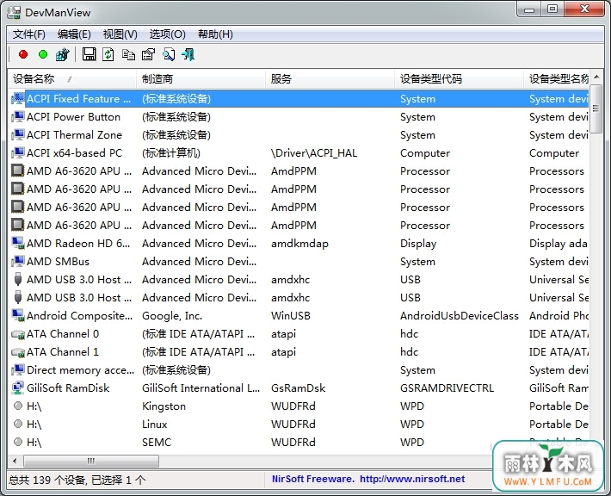Screen dimensions: 611x496
Task: Select the ATA Channel 1 device name
Action: click(62, 351)
